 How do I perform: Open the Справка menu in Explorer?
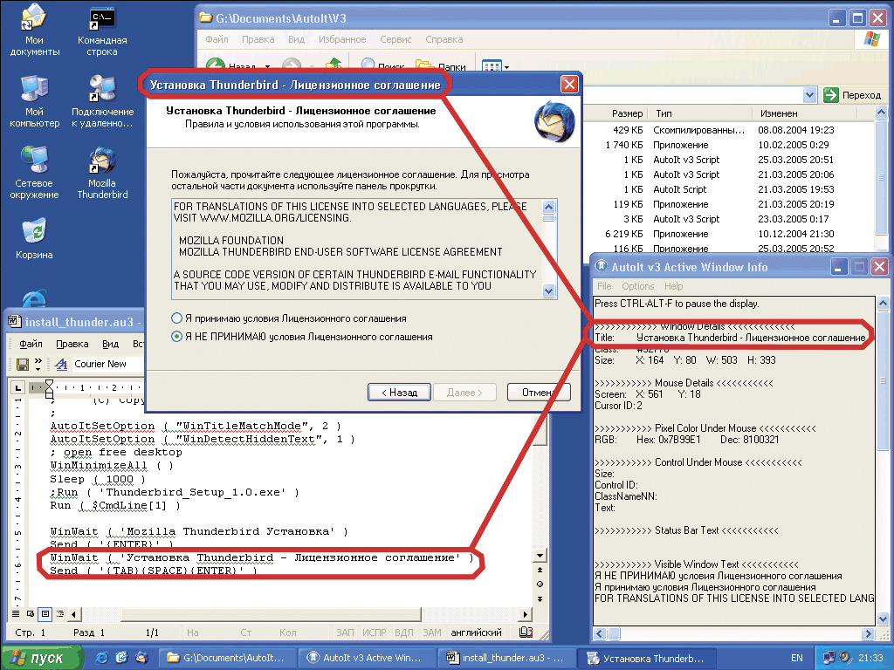pyautogui.click(x=444, y=39)
